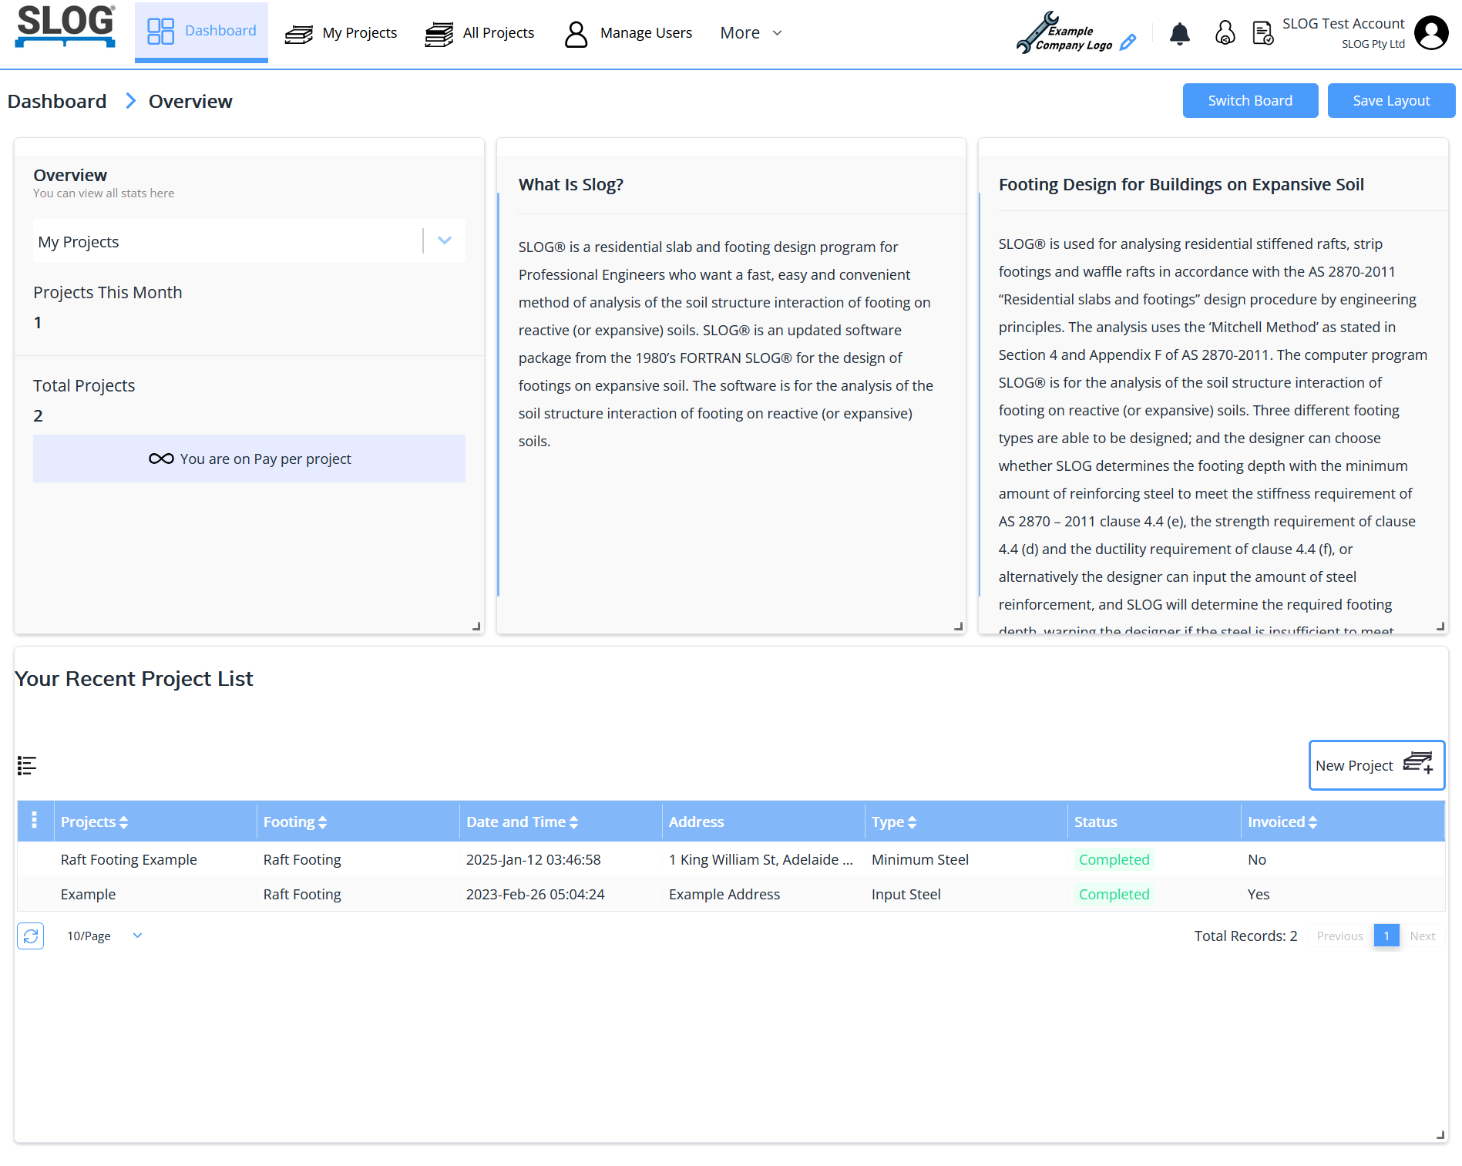
Task: Switch to the All Projects tab
Action: tap(479, 33)
